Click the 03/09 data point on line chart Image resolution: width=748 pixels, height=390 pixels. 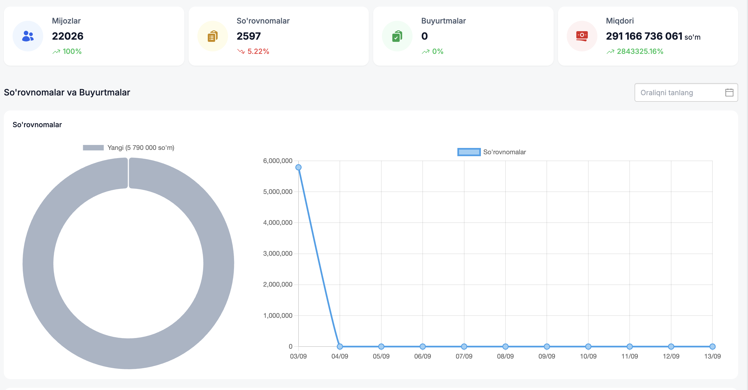pos(298,167)
